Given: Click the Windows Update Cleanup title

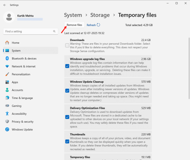Looking at the screenshot, I should click(x=87, y=82).
